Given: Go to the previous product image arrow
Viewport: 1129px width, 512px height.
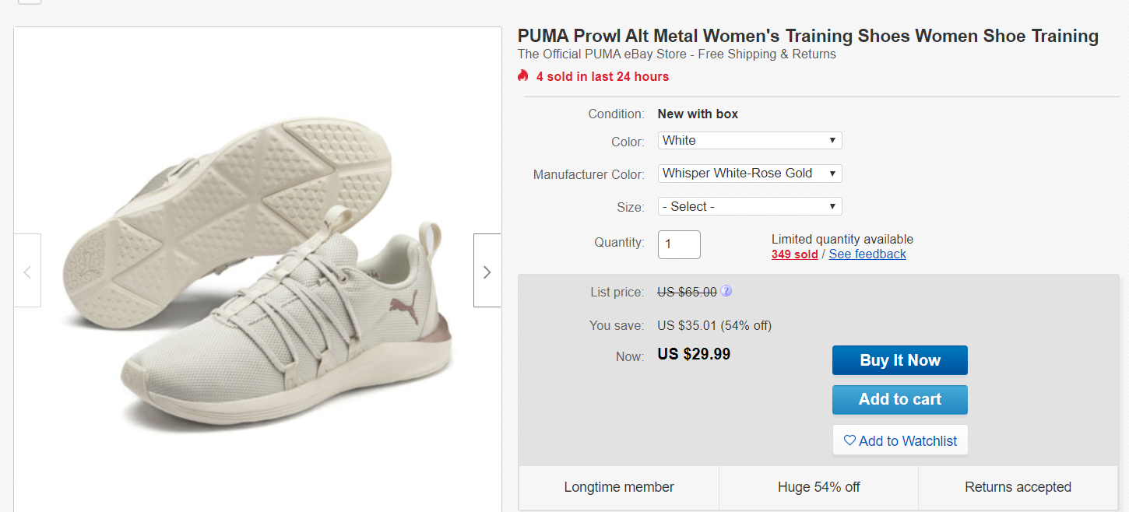Looking at the screenshot, I should point(27,272).
